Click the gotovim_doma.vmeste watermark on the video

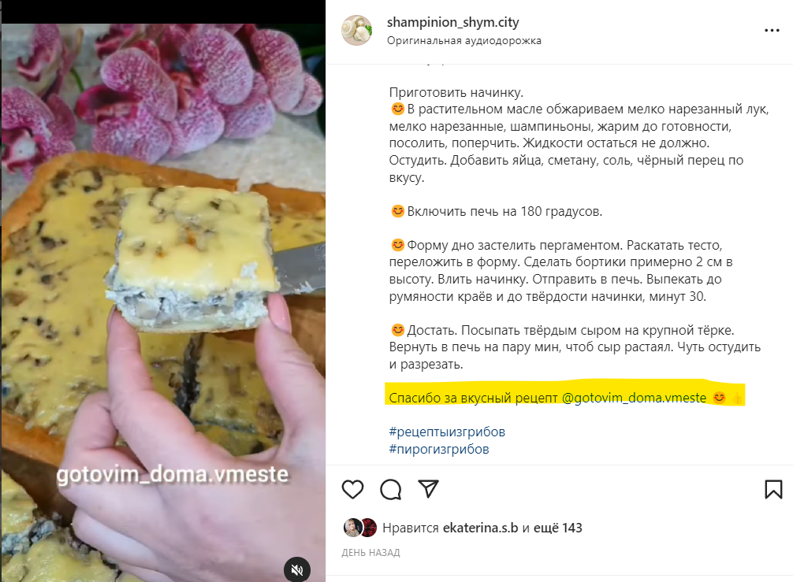tap(173, 474)
